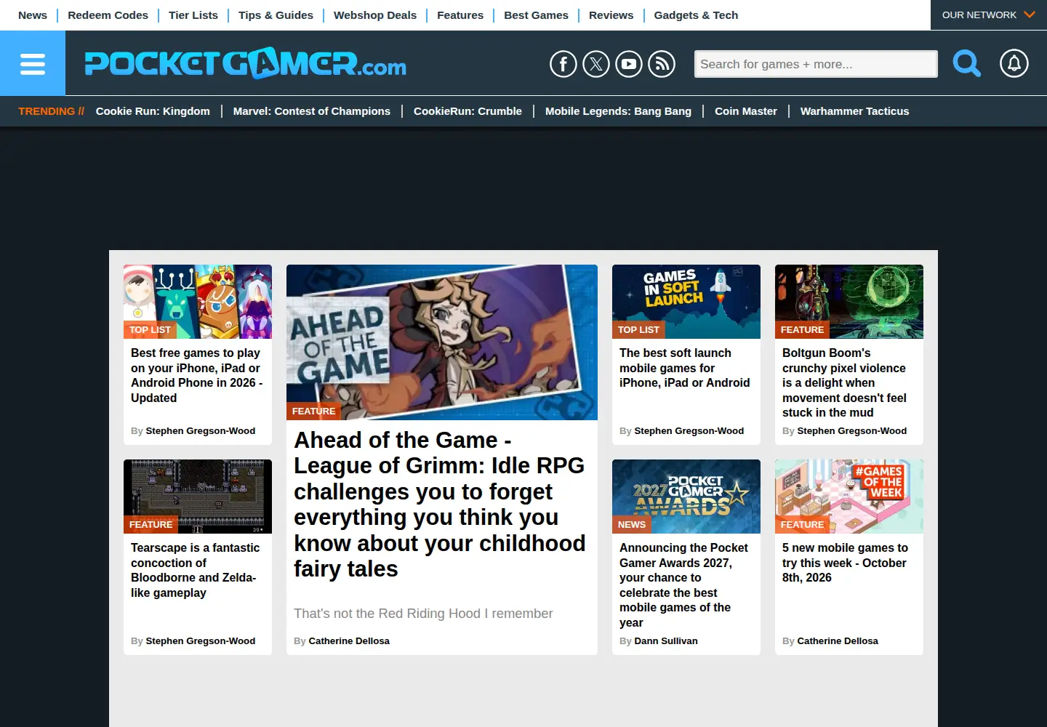The width and height of the screenshot is (1047, 727).
Task: Expand the Our Network dropdown
Action: 989,15
